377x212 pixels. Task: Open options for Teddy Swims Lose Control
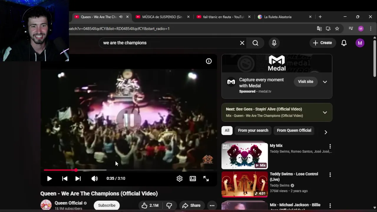(330, 175)
